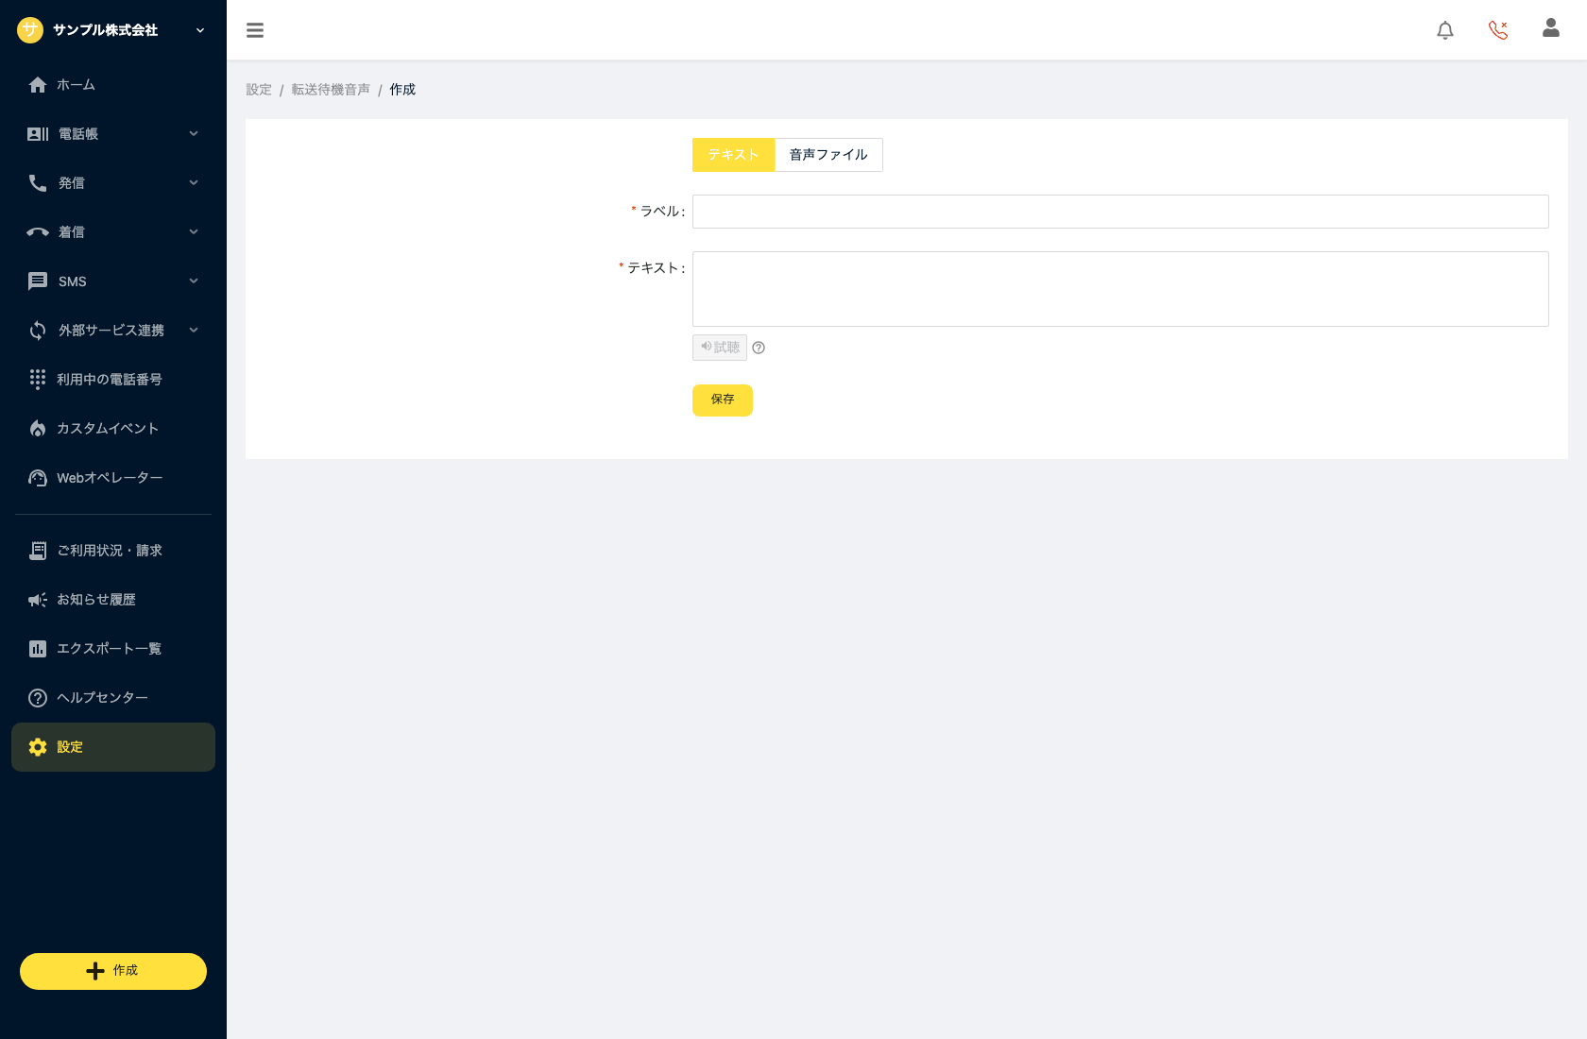1587x1039 pixels.
Task: Click the help question icon beside 試聴
Action: pyautogui.click(x=759, y=348)
